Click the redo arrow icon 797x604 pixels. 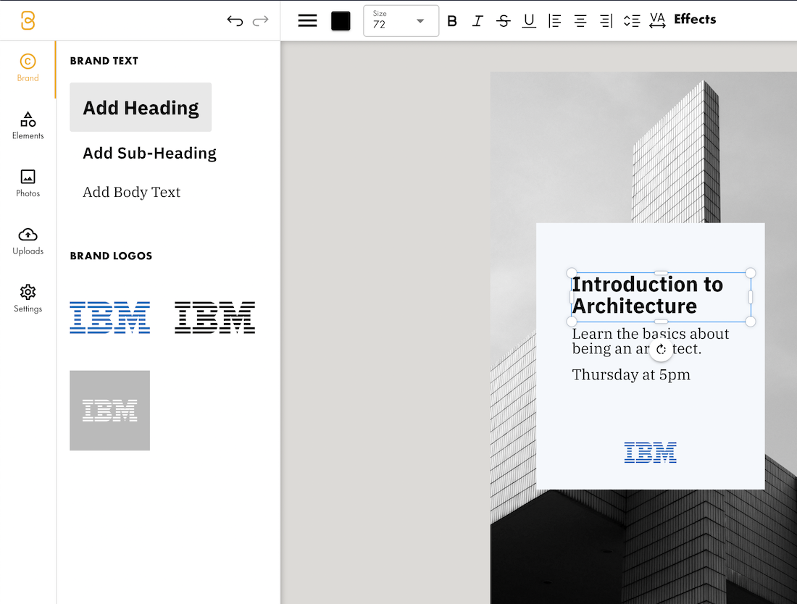click(260, 21)
